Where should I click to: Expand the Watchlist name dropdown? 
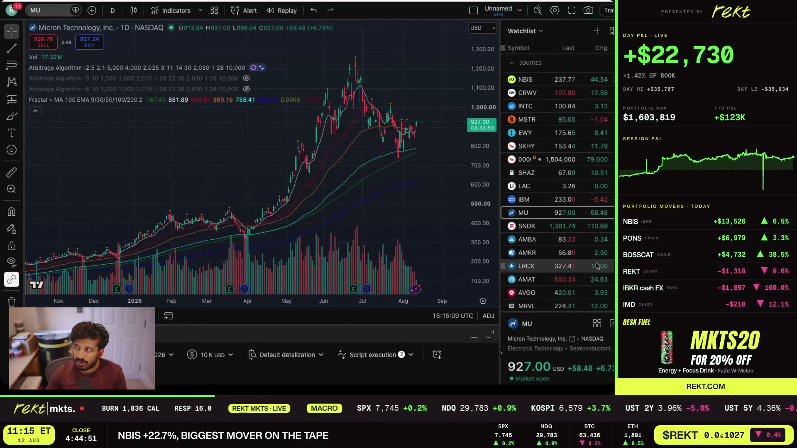525,31
